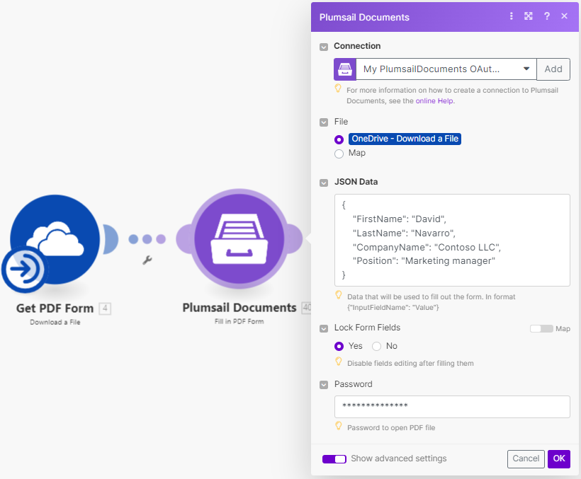Click the lightbulb hint under Password
Screen dimensions: 581x479
[338, 426]
